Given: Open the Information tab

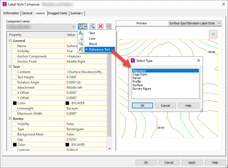Looking at the screenshot, I should (11, 13).
